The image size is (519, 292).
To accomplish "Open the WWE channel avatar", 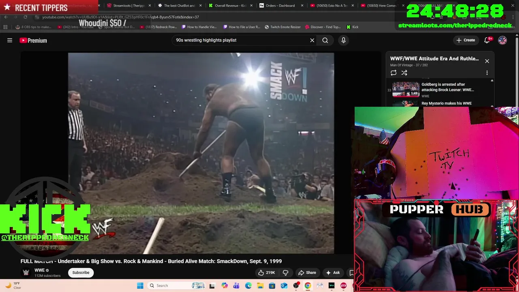I will 26,273.
